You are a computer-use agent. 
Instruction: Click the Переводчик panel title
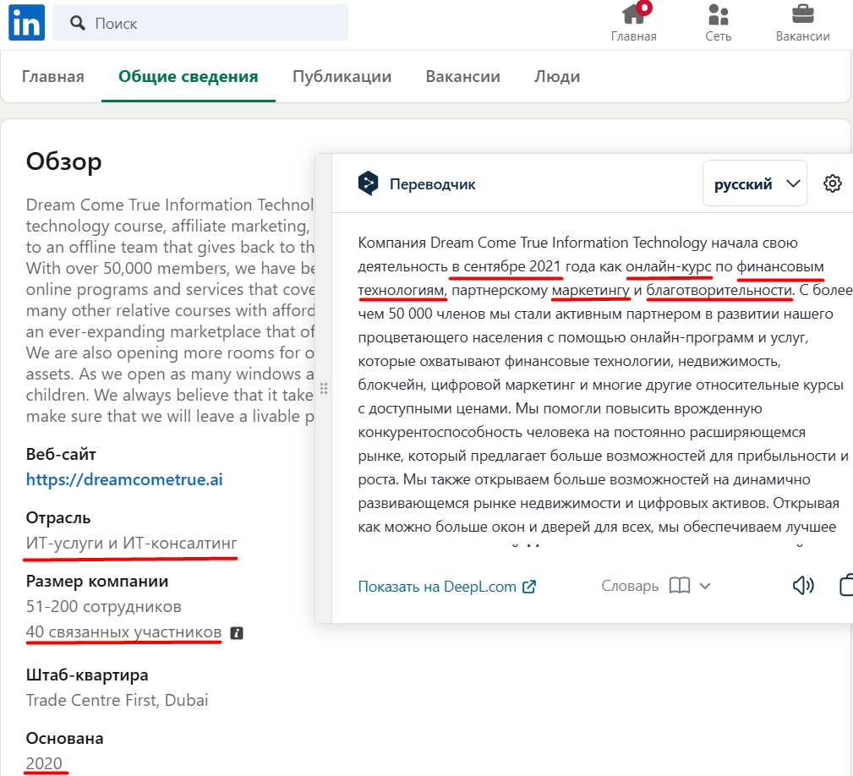pos(433,183)
